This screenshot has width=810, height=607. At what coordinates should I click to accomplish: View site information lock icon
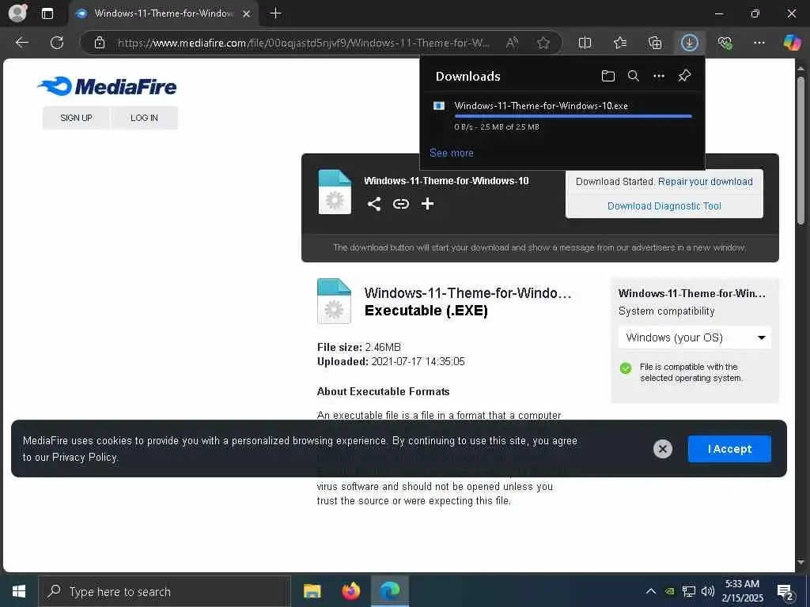click(x=100, y=43)
